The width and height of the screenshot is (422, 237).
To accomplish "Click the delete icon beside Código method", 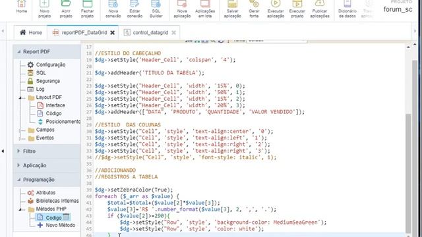I will pos(66,217).
